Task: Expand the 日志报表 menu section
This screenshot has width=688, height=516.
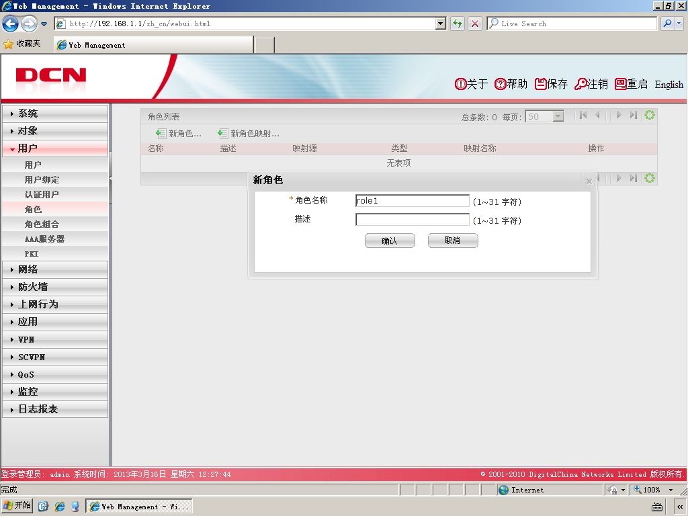Action: (55, 409)
